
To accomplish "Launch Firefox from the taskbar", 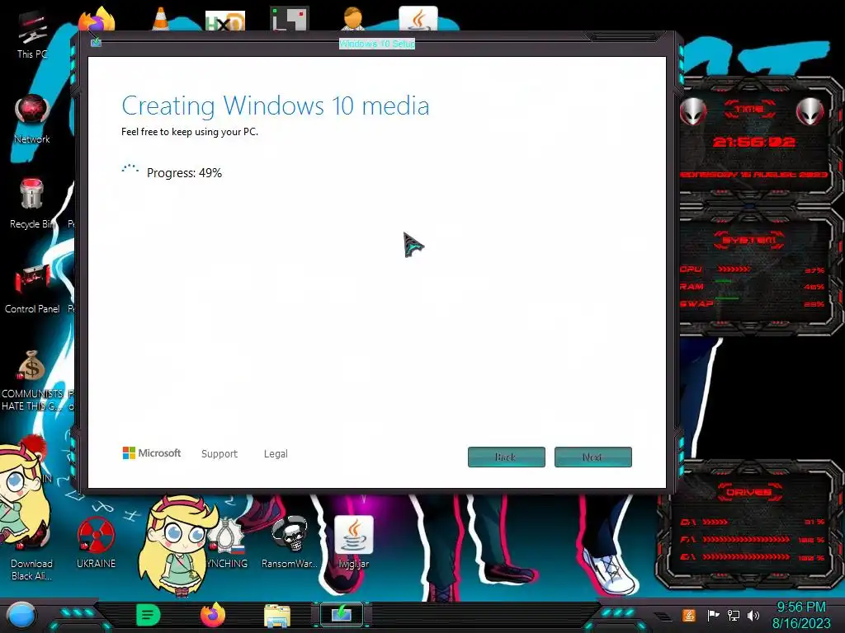I will 212,615.
